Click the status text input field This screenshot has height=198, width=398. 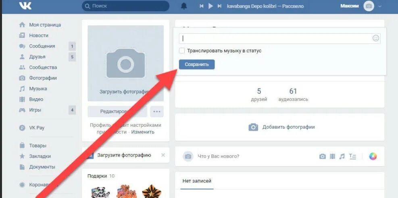click(x=279, y=39)
